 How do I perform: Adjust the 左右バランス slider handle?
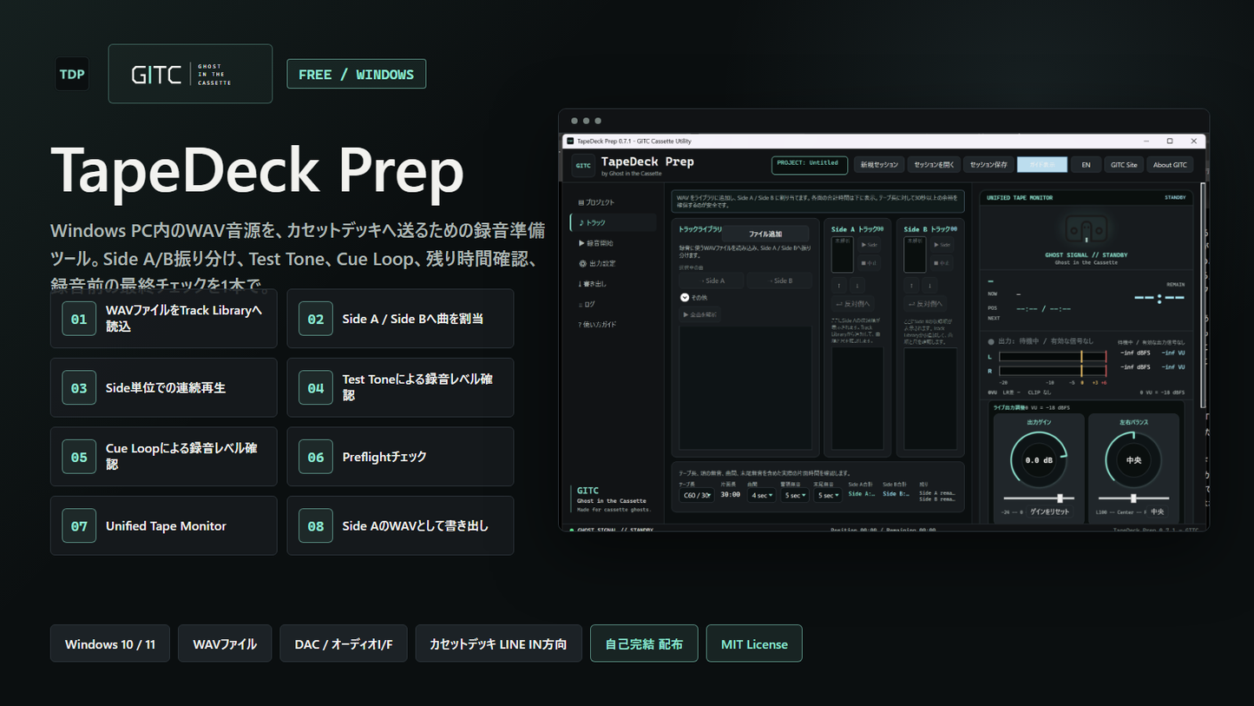(x=1133, y=498)
